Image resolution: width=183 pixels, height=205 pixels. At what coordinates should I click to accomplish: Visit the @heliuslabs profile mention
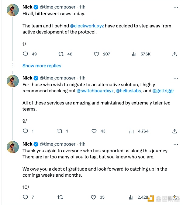(x=129, y=91)
